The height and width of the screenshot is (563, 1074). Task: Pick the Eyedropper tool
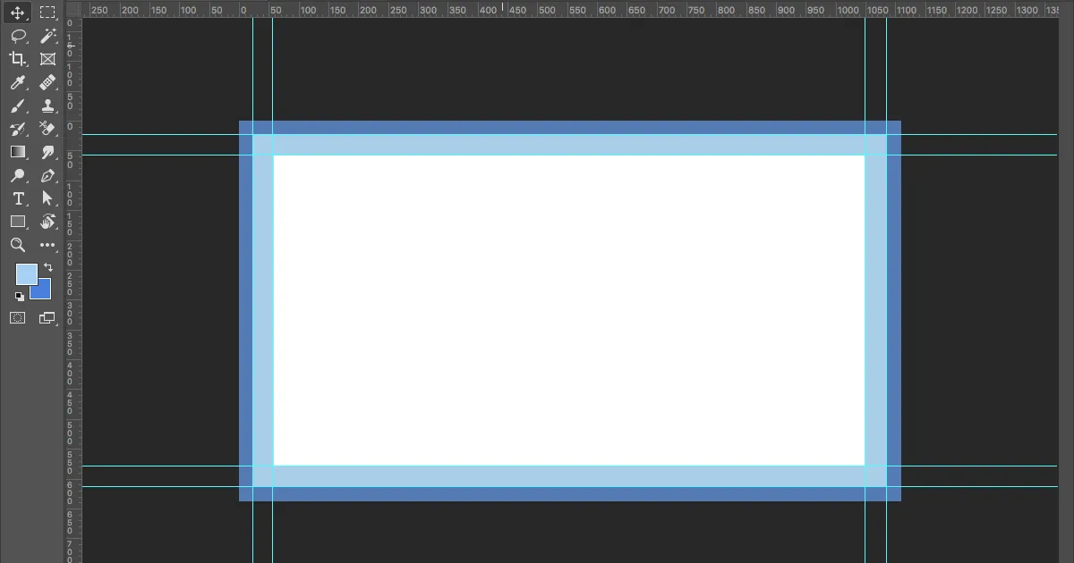click(x=17, y=82)
